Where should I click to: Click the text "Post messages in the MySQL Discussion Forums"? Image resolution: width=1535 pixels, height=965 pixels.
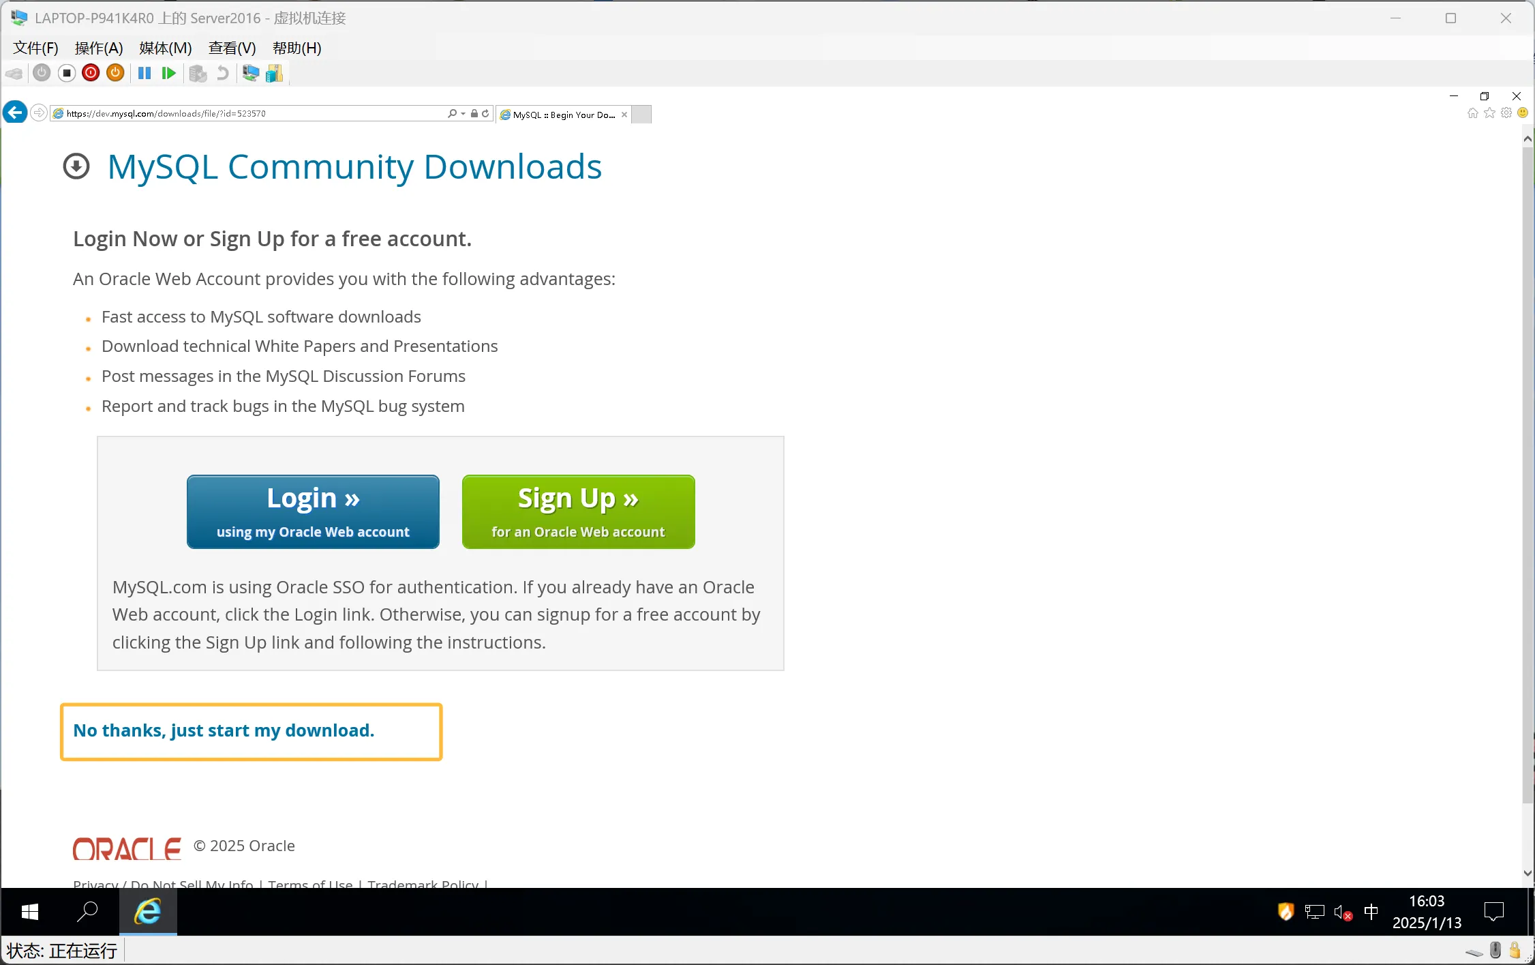tap(284, 376)
